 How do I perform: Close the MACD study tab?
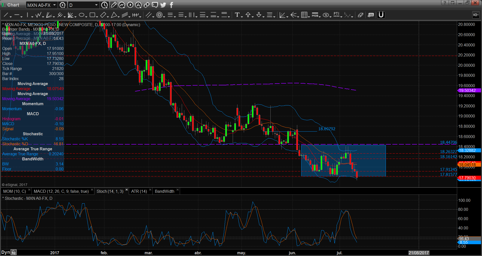pyautogui.click(x=92, y=190)
